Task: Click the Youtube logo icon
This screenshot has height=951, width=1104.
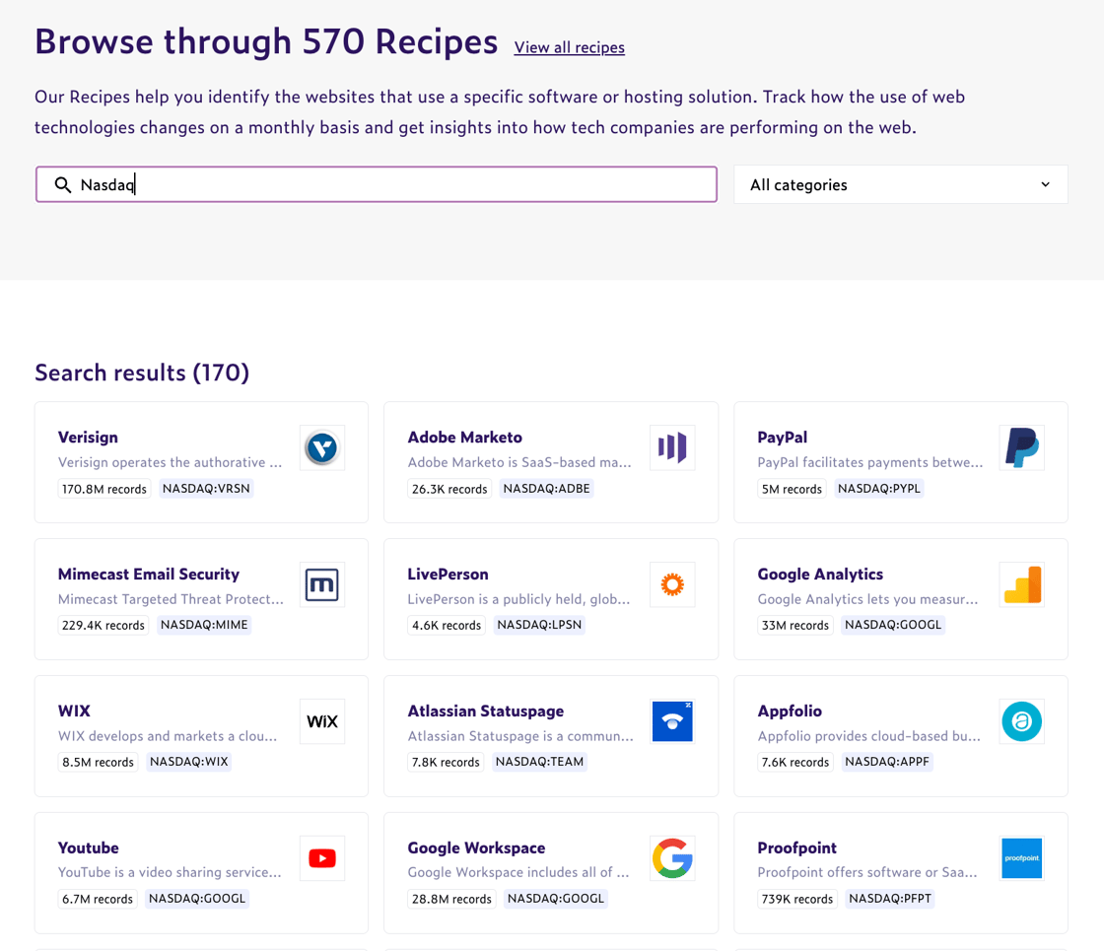Action: point(321,858)
